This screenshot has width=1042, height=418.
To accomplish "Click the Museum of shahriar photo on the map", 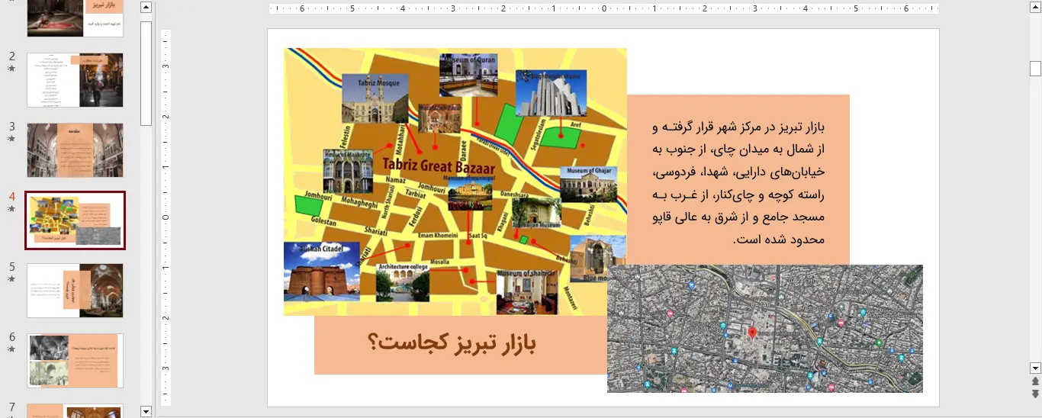I will click(x=526, y=291).
